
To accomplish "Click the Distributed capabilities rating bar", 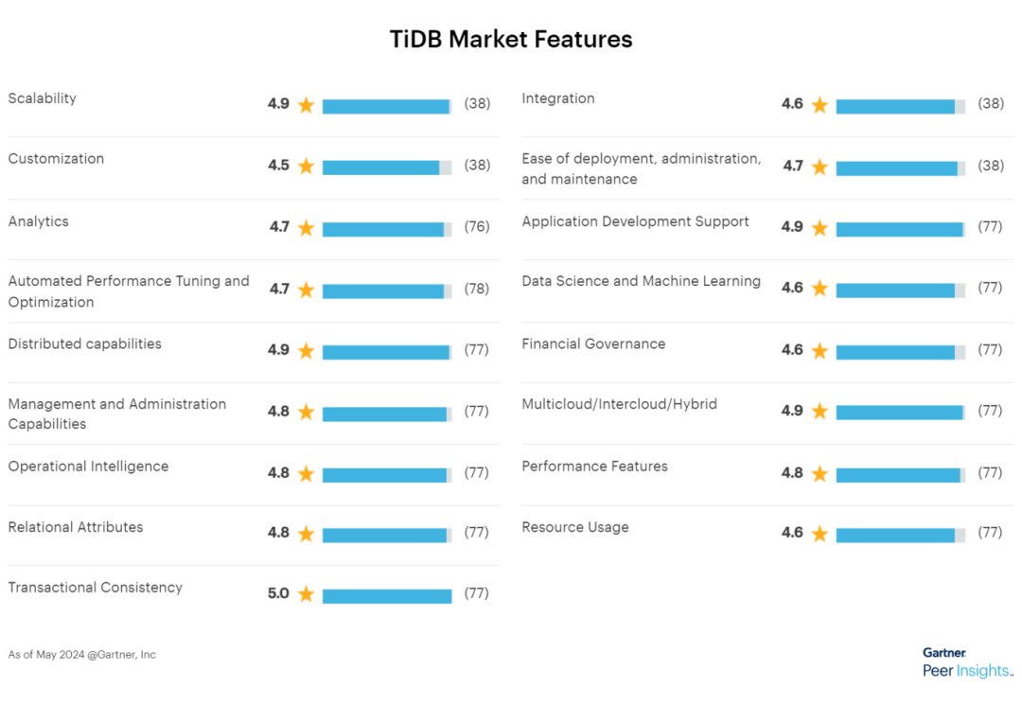I will 386,351.
